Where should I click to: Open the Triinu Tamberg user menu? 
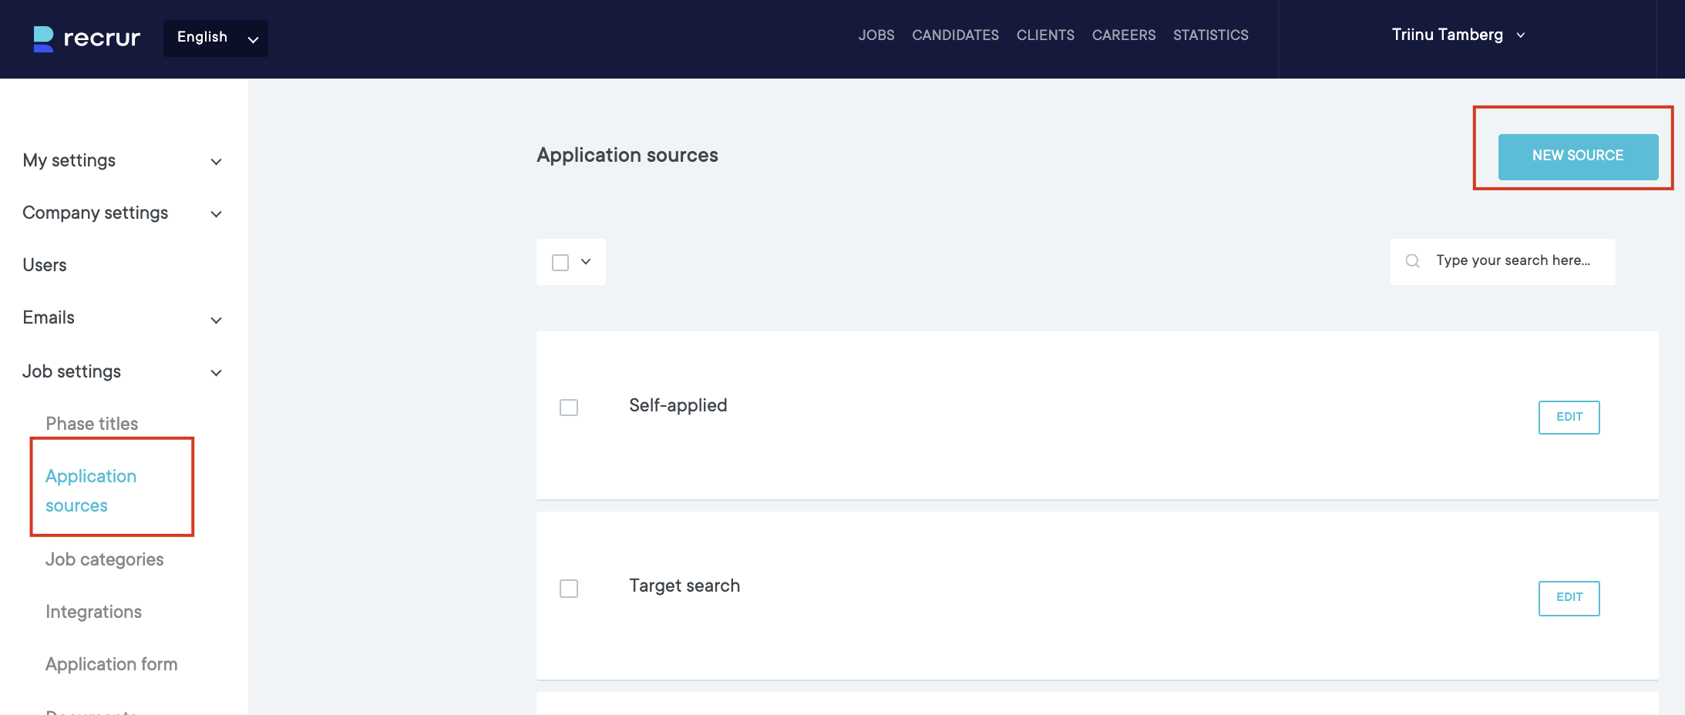coord(1458,35)
